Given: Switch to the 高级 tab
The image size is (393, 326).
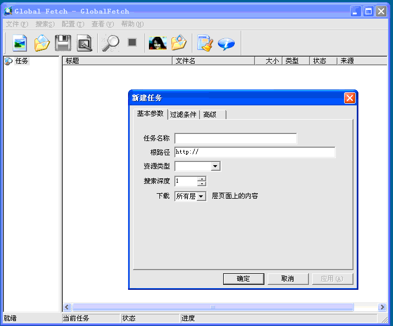Looking at the screenshot, I should click(213, 115).
